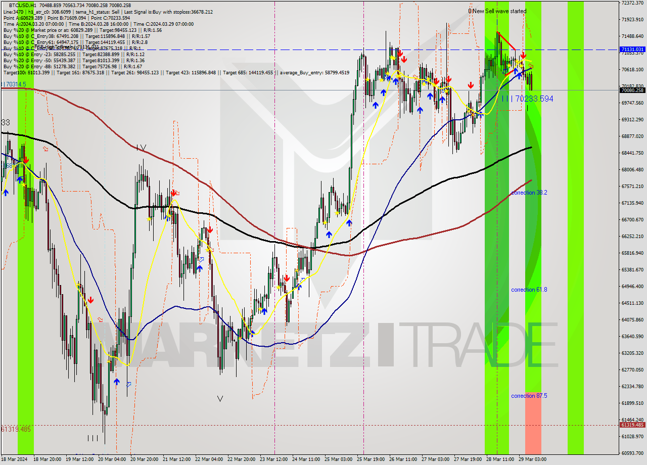This screenshot has height=465, width=647.
Task: Select the 'Target100: 81013.399' targets line
Action: (x=176, y=72)
